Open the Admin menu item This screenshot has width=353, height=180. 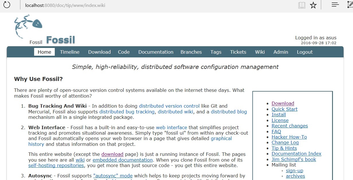281,52
